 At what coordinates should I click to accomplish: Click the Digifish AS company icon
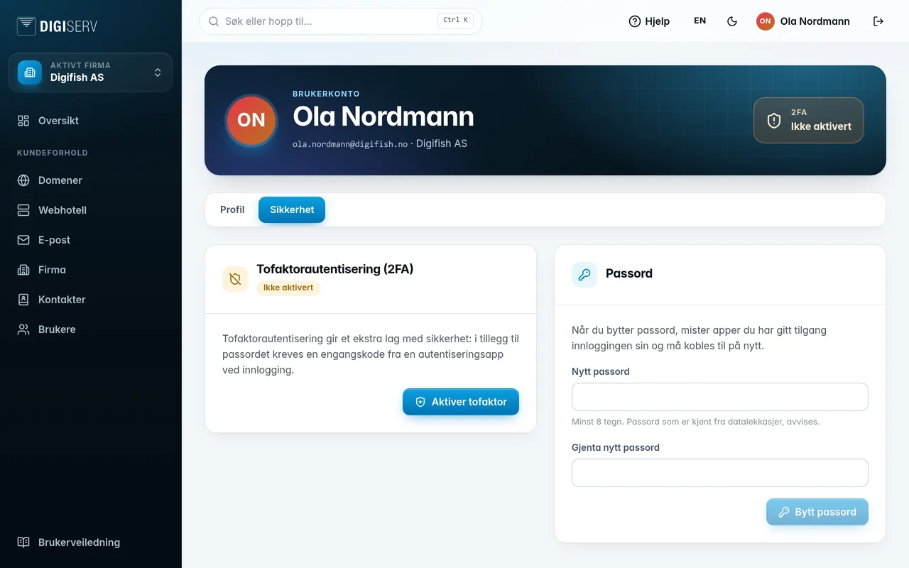click(x=30, y=72)
